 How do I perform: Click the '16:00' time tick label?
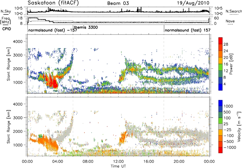coord(149,162)
